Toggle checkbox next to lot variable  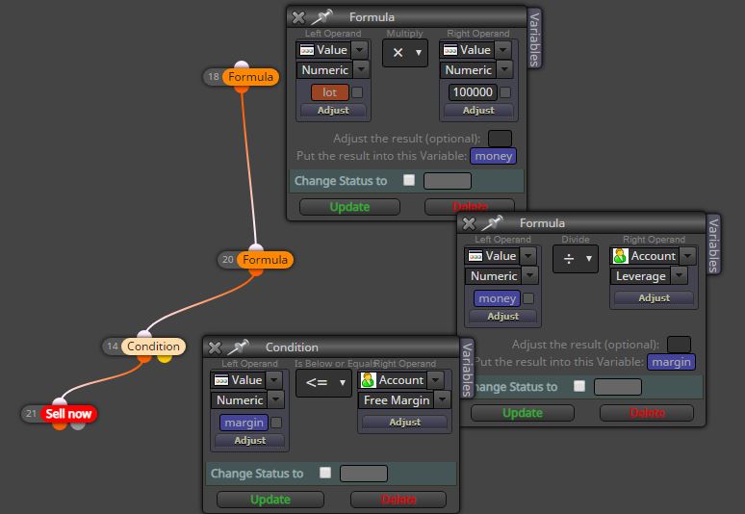coord(357,92)
